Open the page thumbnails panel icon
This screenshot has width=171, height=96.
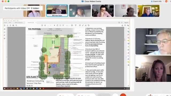[x=5, y=29]
